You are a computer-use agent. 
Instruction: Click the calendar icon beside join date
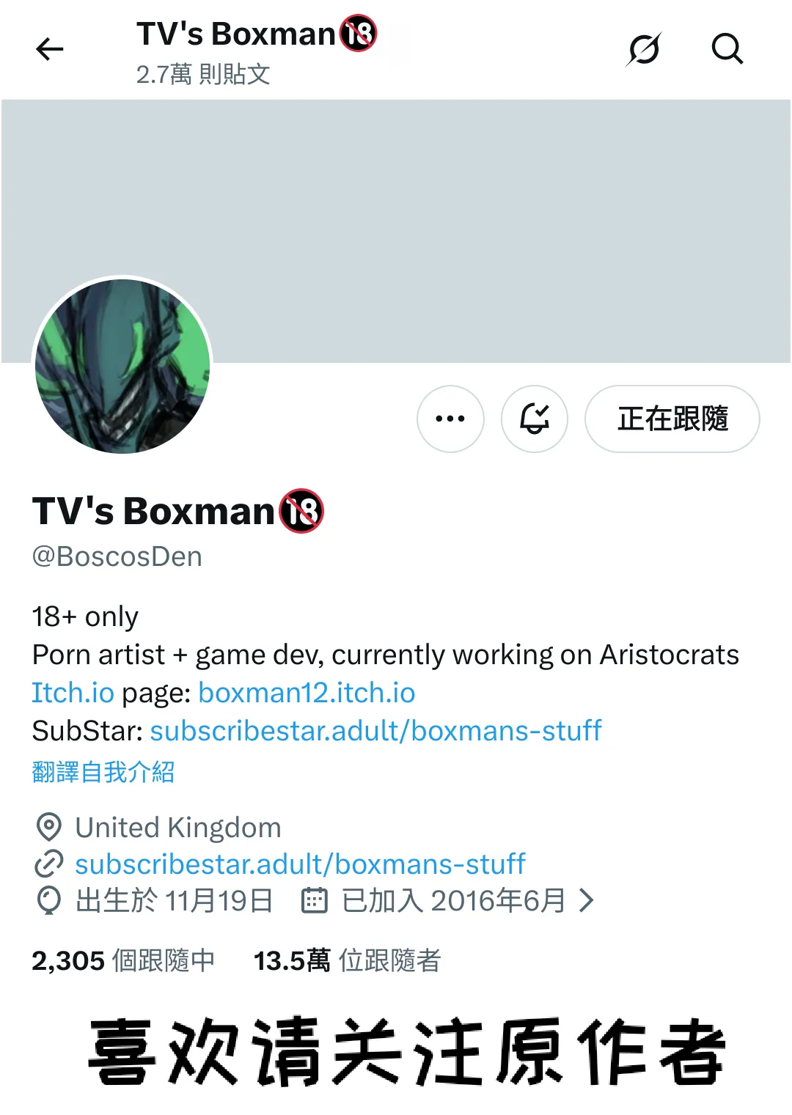[x=315, y=901]
